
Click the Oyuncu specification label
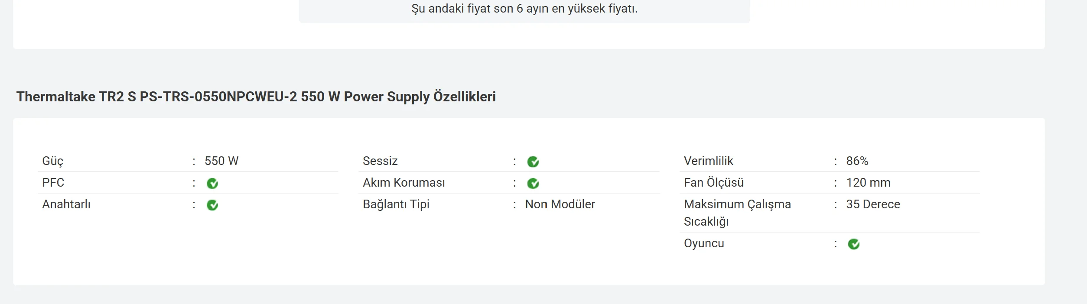(704, 243)
